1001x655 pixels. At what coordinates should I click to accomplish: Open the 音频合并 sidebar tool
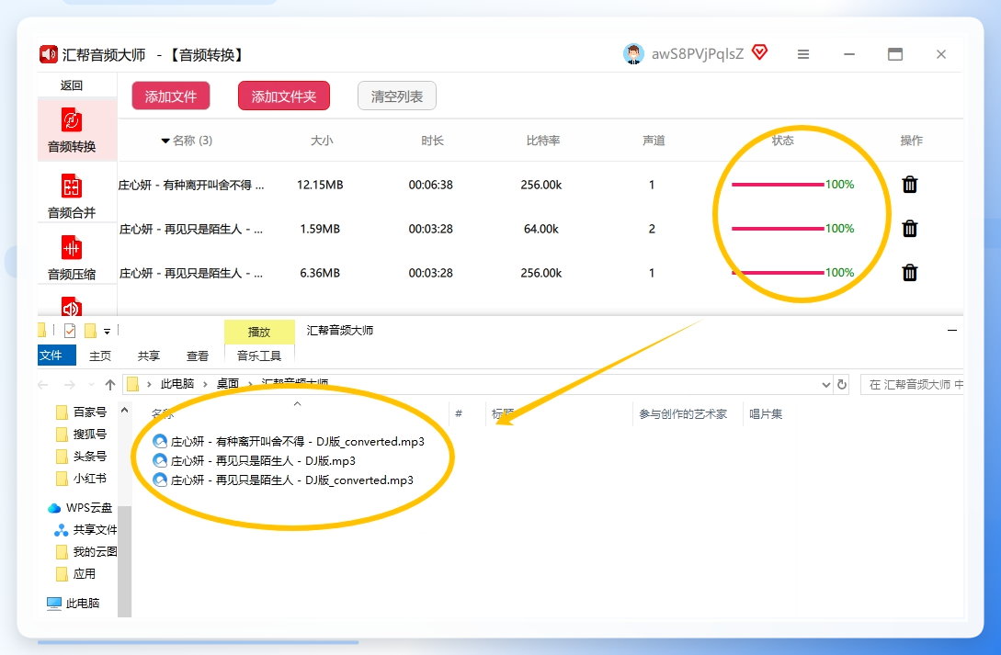pos(72,197)
